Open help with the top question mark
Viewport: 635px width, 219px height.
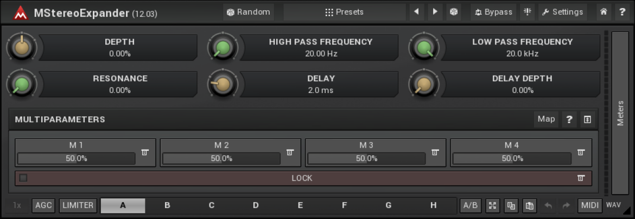[x=622, y=12]
